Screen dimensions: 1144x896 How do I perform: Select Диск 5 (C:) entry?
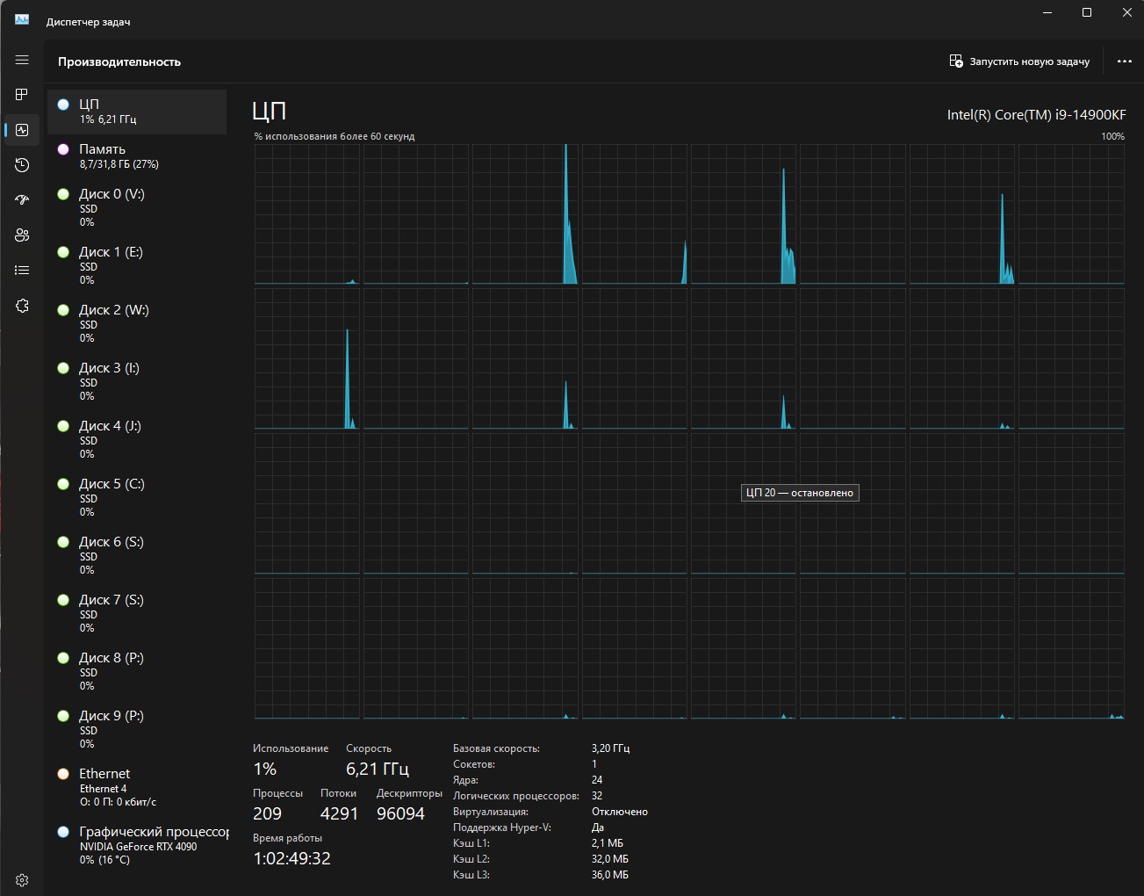click(x=136, y=497)
